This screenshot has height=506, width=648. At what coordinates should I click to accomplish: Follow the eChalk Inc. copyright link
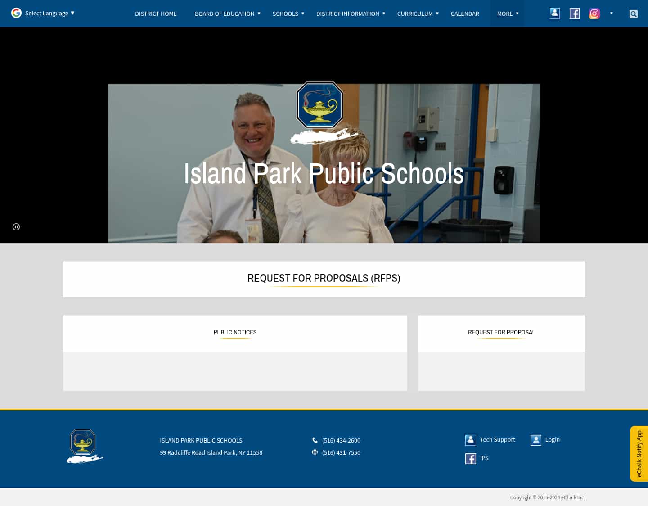tap(573, 497)
